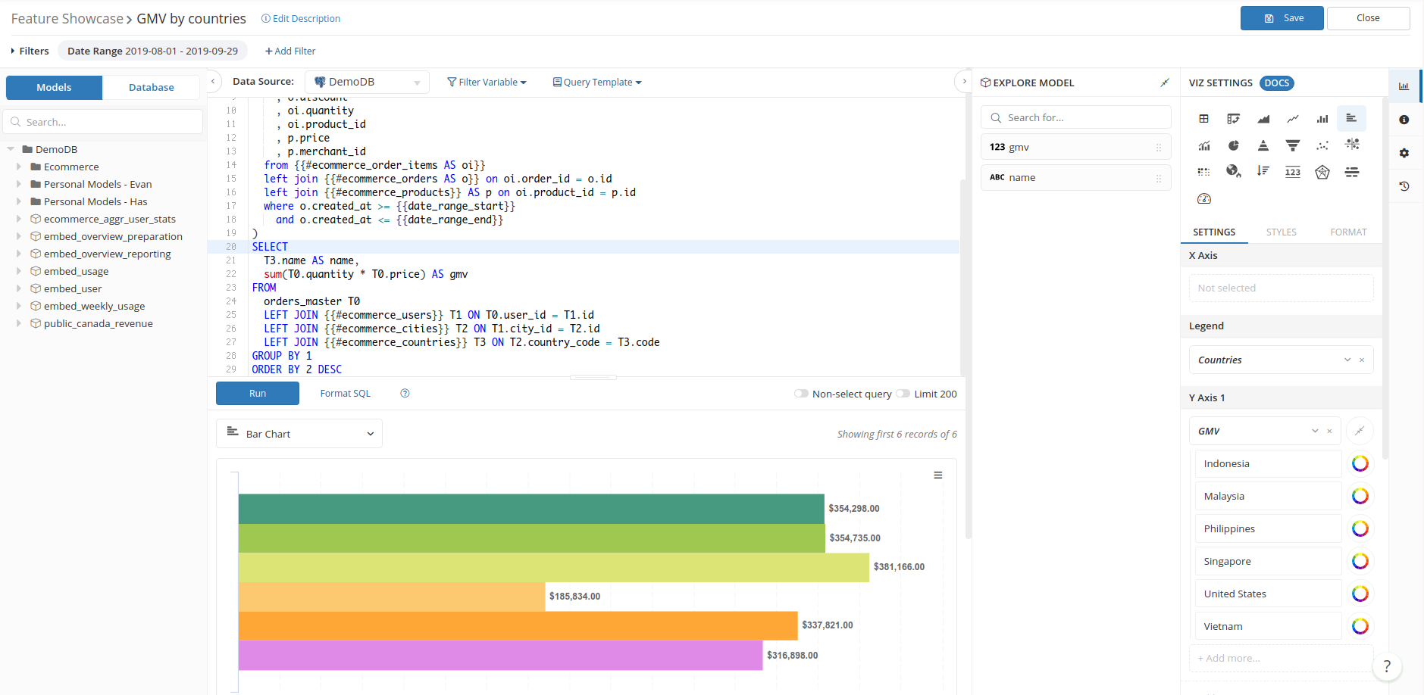Expand the Query Template dropdown

tap(596, 82)
